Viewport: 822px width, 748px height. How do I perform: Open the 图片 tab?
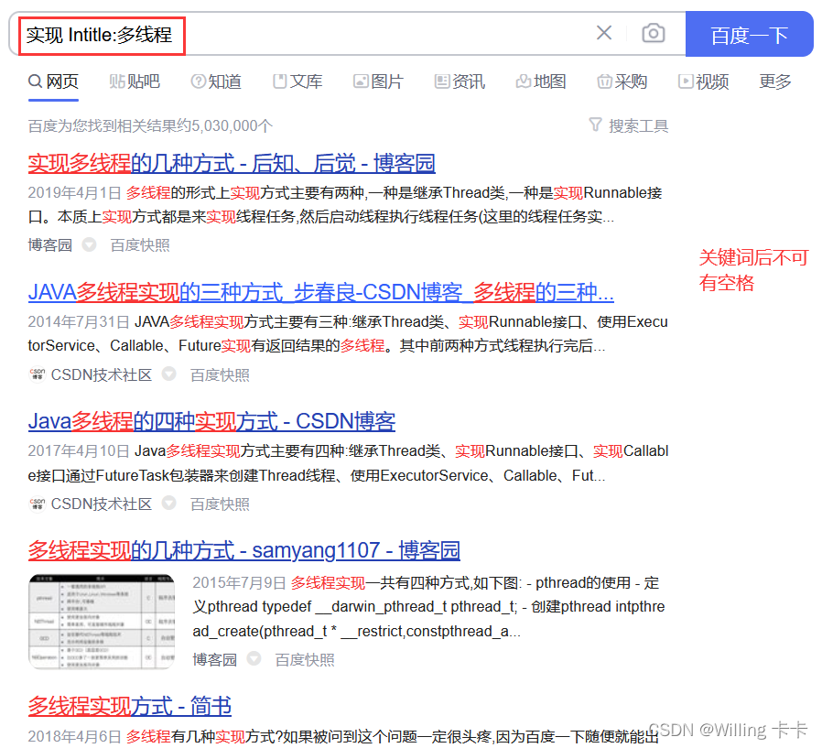point(378,81)
